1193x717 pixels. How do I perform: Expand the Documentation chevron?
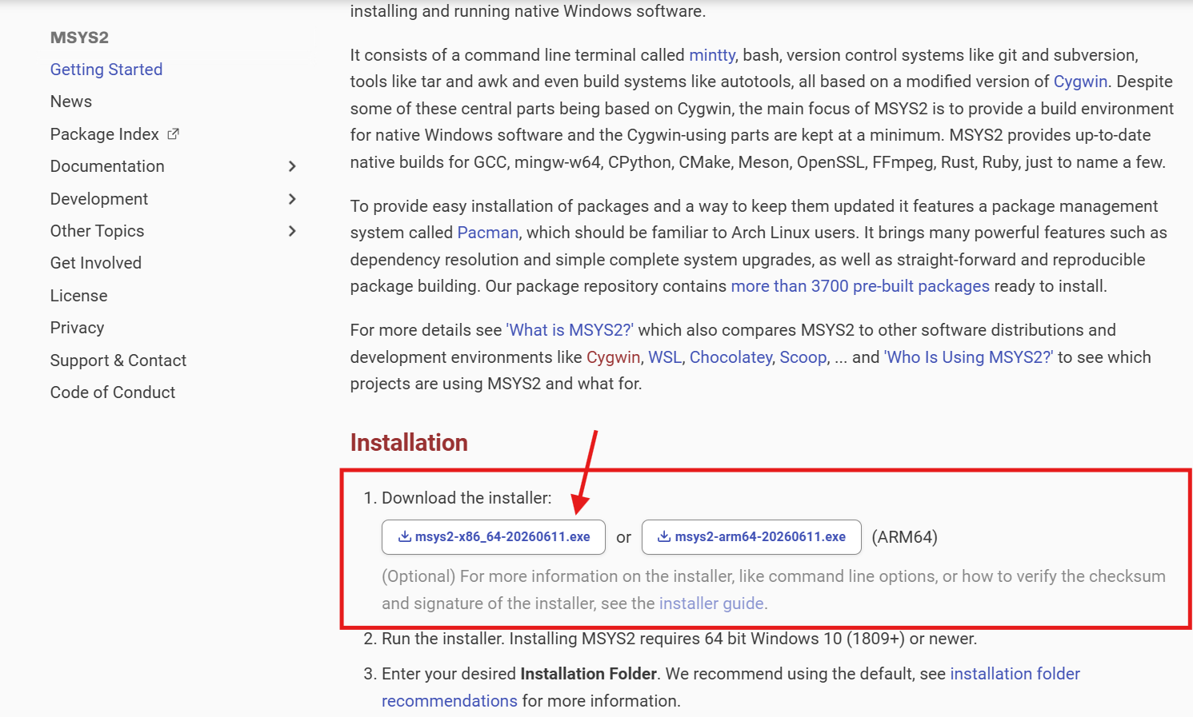point(292,166)
